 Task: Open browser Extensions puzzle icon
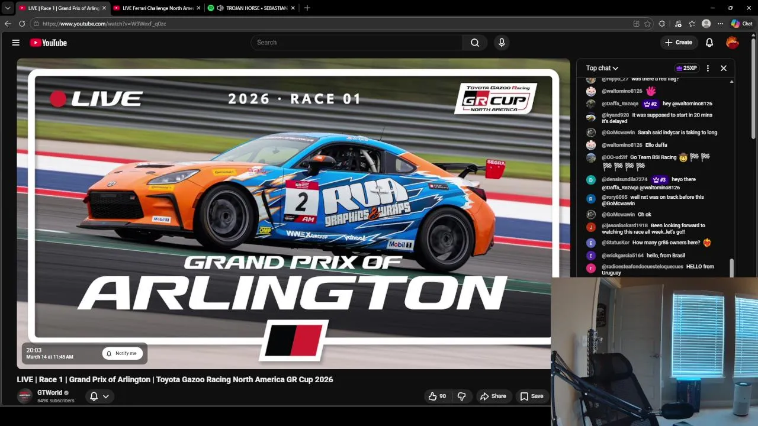tap(662, 24)
